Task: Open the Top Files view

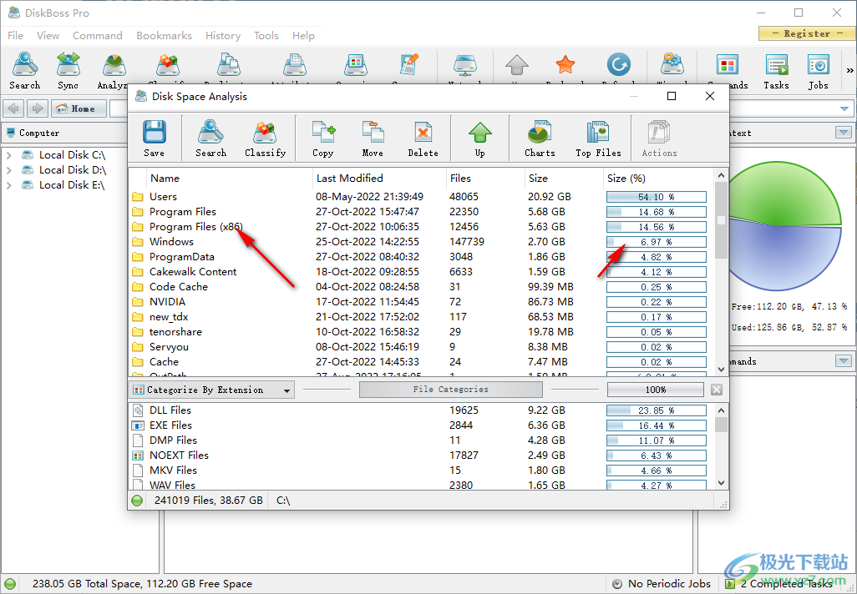Action: (598, 138)
